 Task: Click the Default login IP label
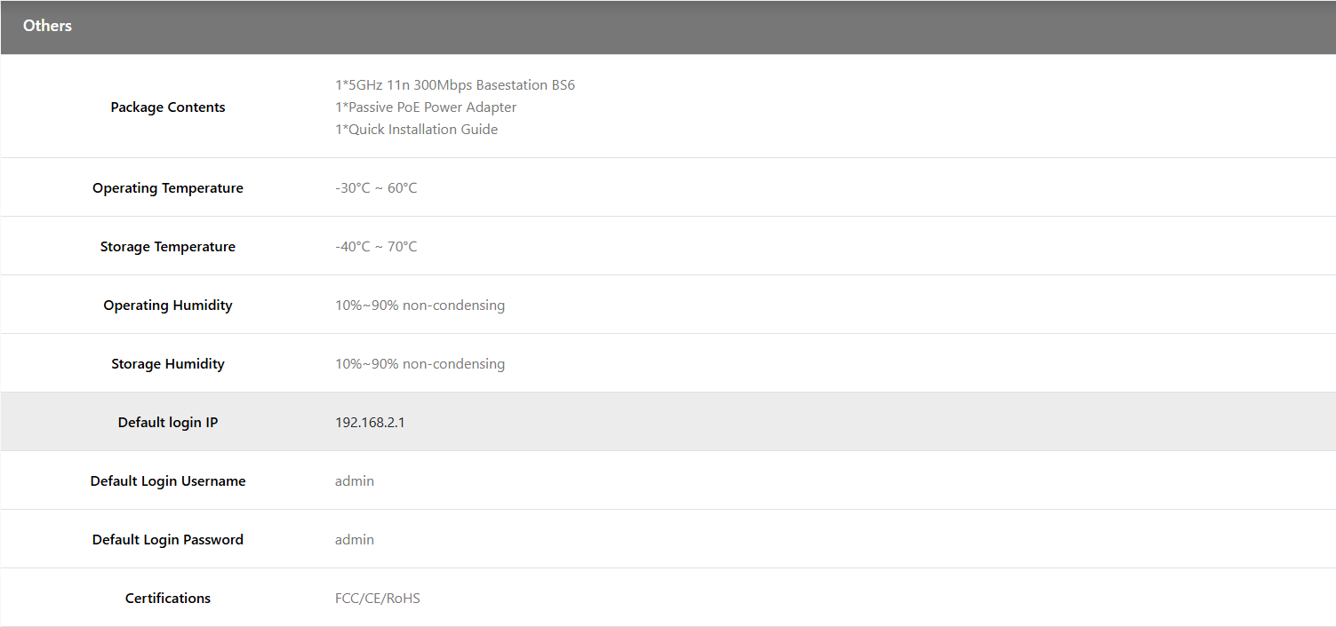click(x=168, y=423)
